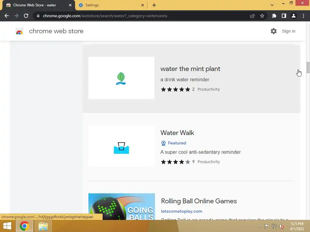Viewport: 310px width, 232px height.
Task: Click the Water Walk glass thumbnail
Action: (121, 147)
